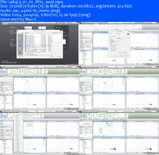Switch to the Manage ribbon tab in the 00:02:30 frame
The height and width of the screenshot is (155, 159).
(97, 24)
